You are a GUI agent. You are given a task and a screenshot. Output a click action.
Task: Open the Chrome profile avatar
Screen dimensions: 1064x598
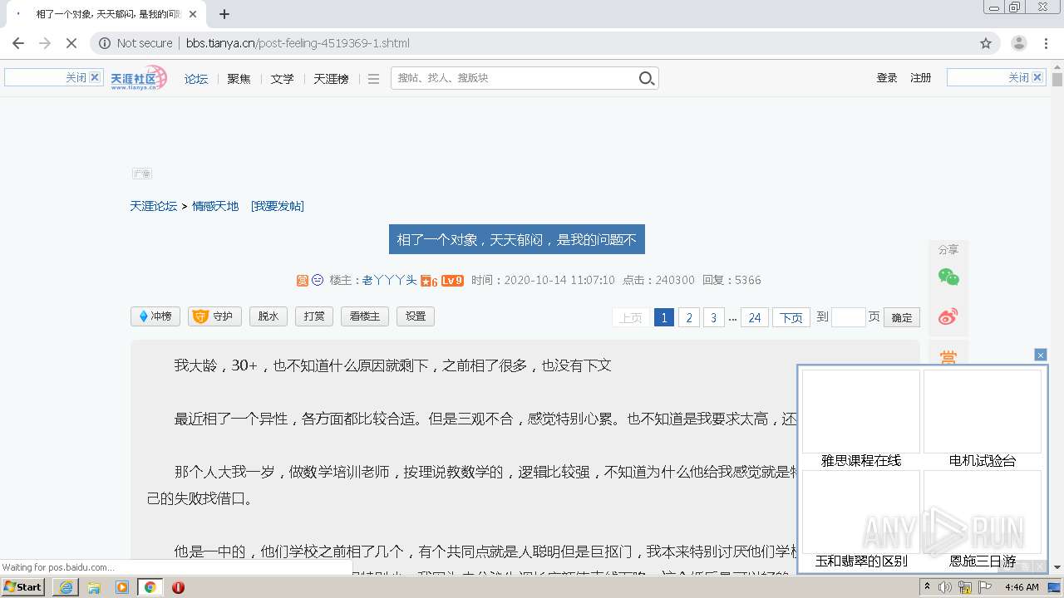1019,43
